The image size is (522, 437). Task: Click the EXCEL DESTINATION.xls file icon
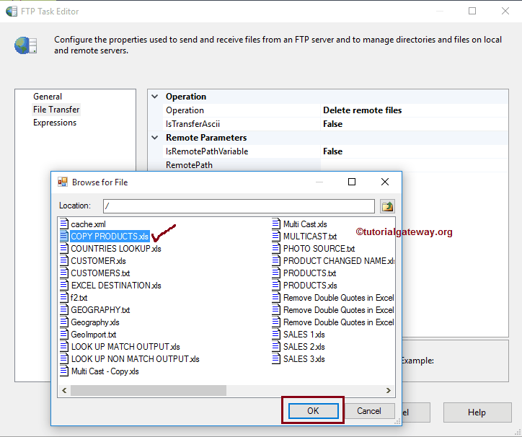pyautogui.click(x=64, y=286)
